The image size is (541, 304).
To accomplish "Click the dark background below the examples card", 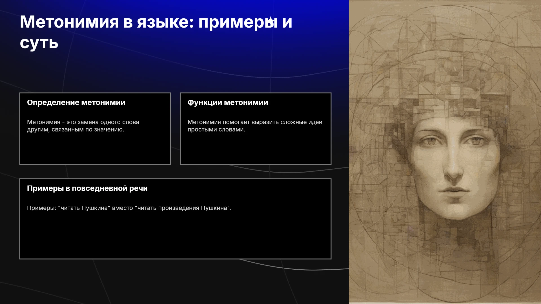I will (x=175, y=281).
